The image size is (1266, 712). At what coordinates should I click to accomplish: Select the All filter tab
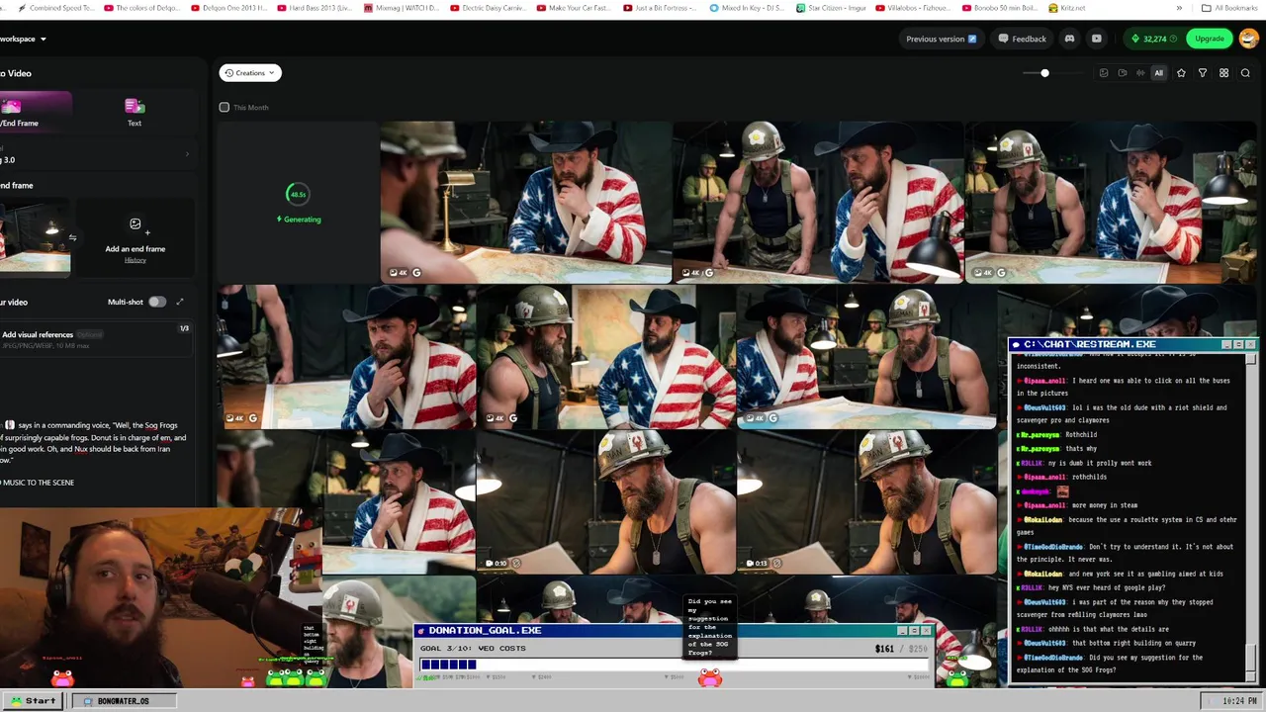pyautogui.click(x=1159, y=73)
